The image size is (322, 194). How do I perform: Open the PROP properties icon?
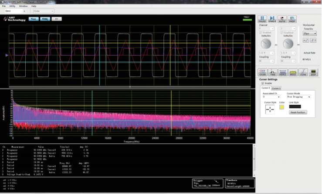tap(292, 19)
